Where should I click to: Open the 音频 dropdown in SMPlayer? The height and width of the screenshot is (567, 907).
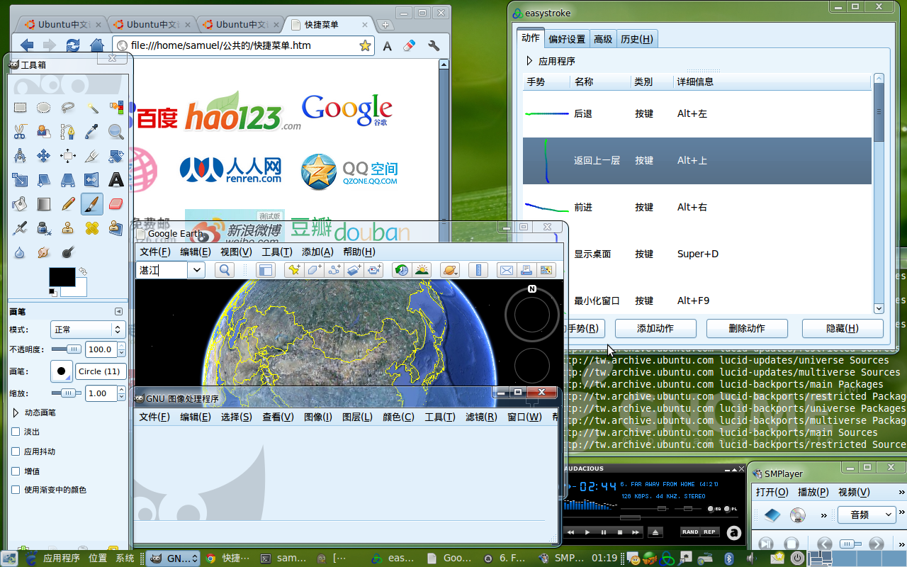pyautogui.click(x=868, y=515)
